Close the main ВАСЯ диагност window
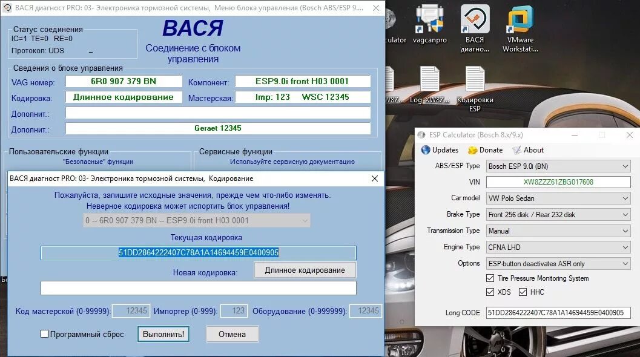This screenshot has height=357, width=640. click(x=376, y=8)
